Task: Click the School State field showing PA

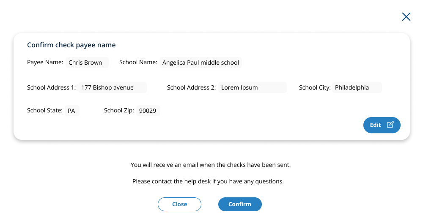Action: click(x=72, y=111)
